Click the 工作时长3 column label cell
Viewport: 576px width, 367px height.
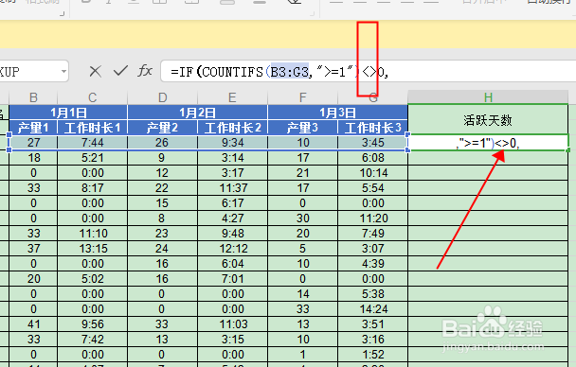[x=372, y=128]
